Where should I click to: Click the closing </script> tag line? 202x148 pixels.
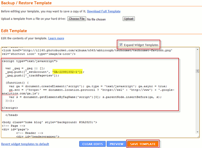pyautogui.click(x=10, y=108)
